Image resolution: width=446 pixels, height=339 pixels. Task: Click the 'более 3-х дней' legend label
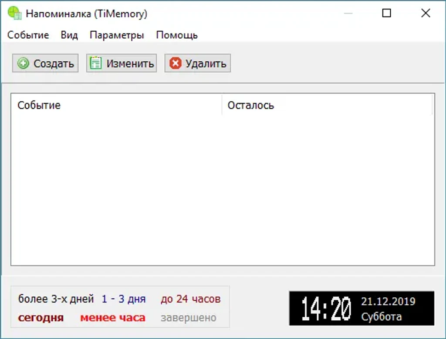(x=56, y=299)
